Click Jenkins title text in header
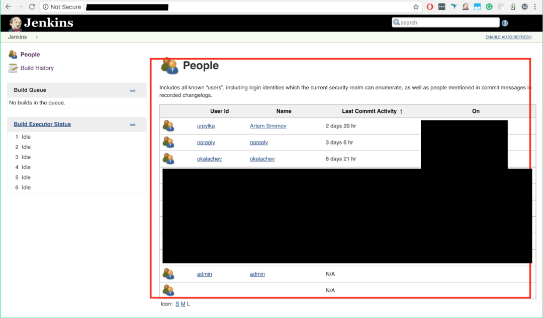 [49, 23]
